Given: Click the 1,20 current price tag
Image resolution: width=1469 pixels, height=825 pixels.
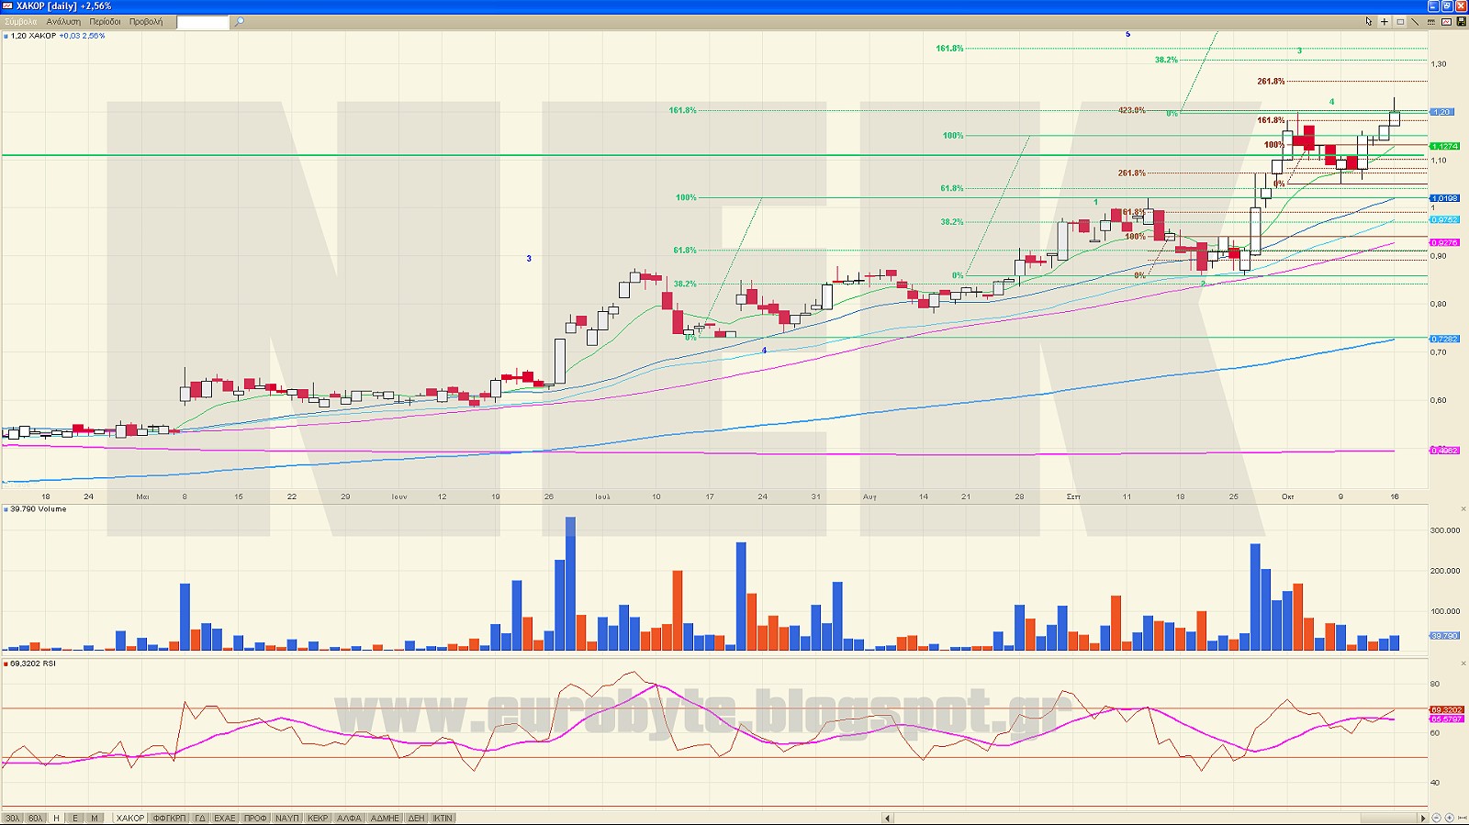Looking at the screenshot, I should [1442, 112].
